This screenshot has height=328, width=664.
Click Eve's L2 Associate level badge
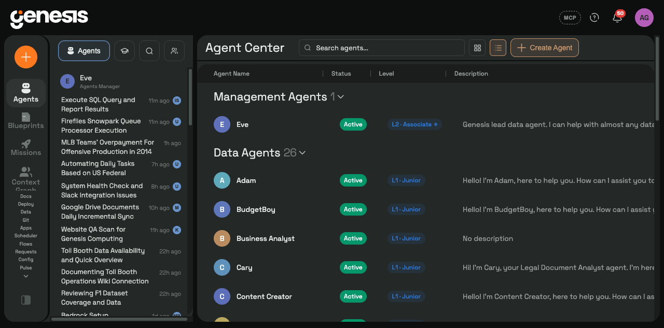tap(414, 124)
